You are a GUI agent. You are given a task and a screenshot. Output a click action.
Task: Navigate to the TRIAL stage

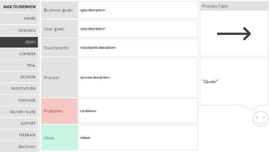[x=19, y=65]
